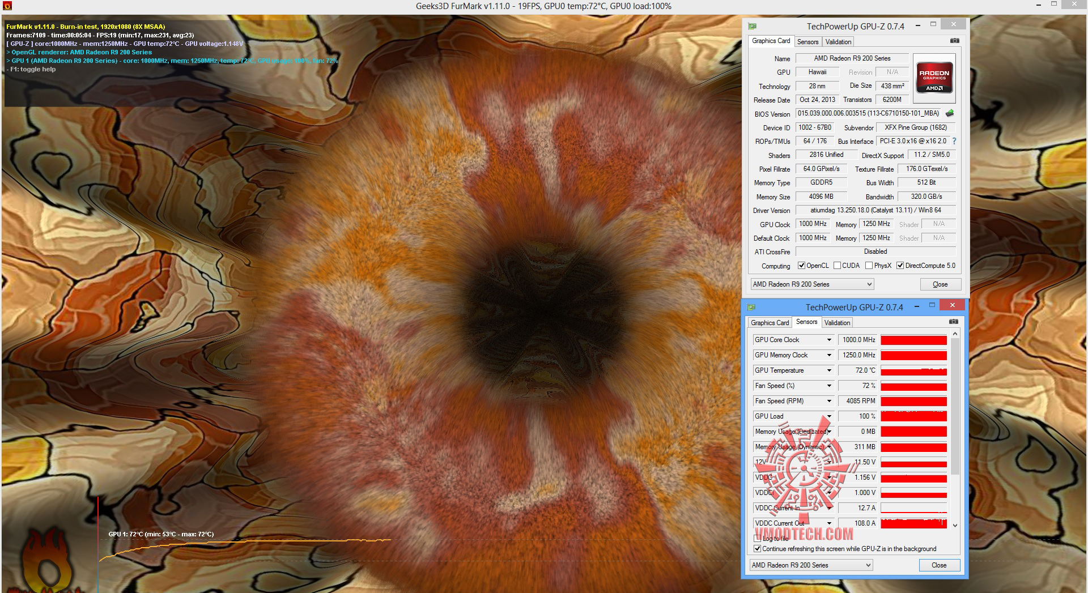Click the "GDDR5" Memory Type value
The height and width of the screenshot is (593, 1088).
tap(821, 182)
